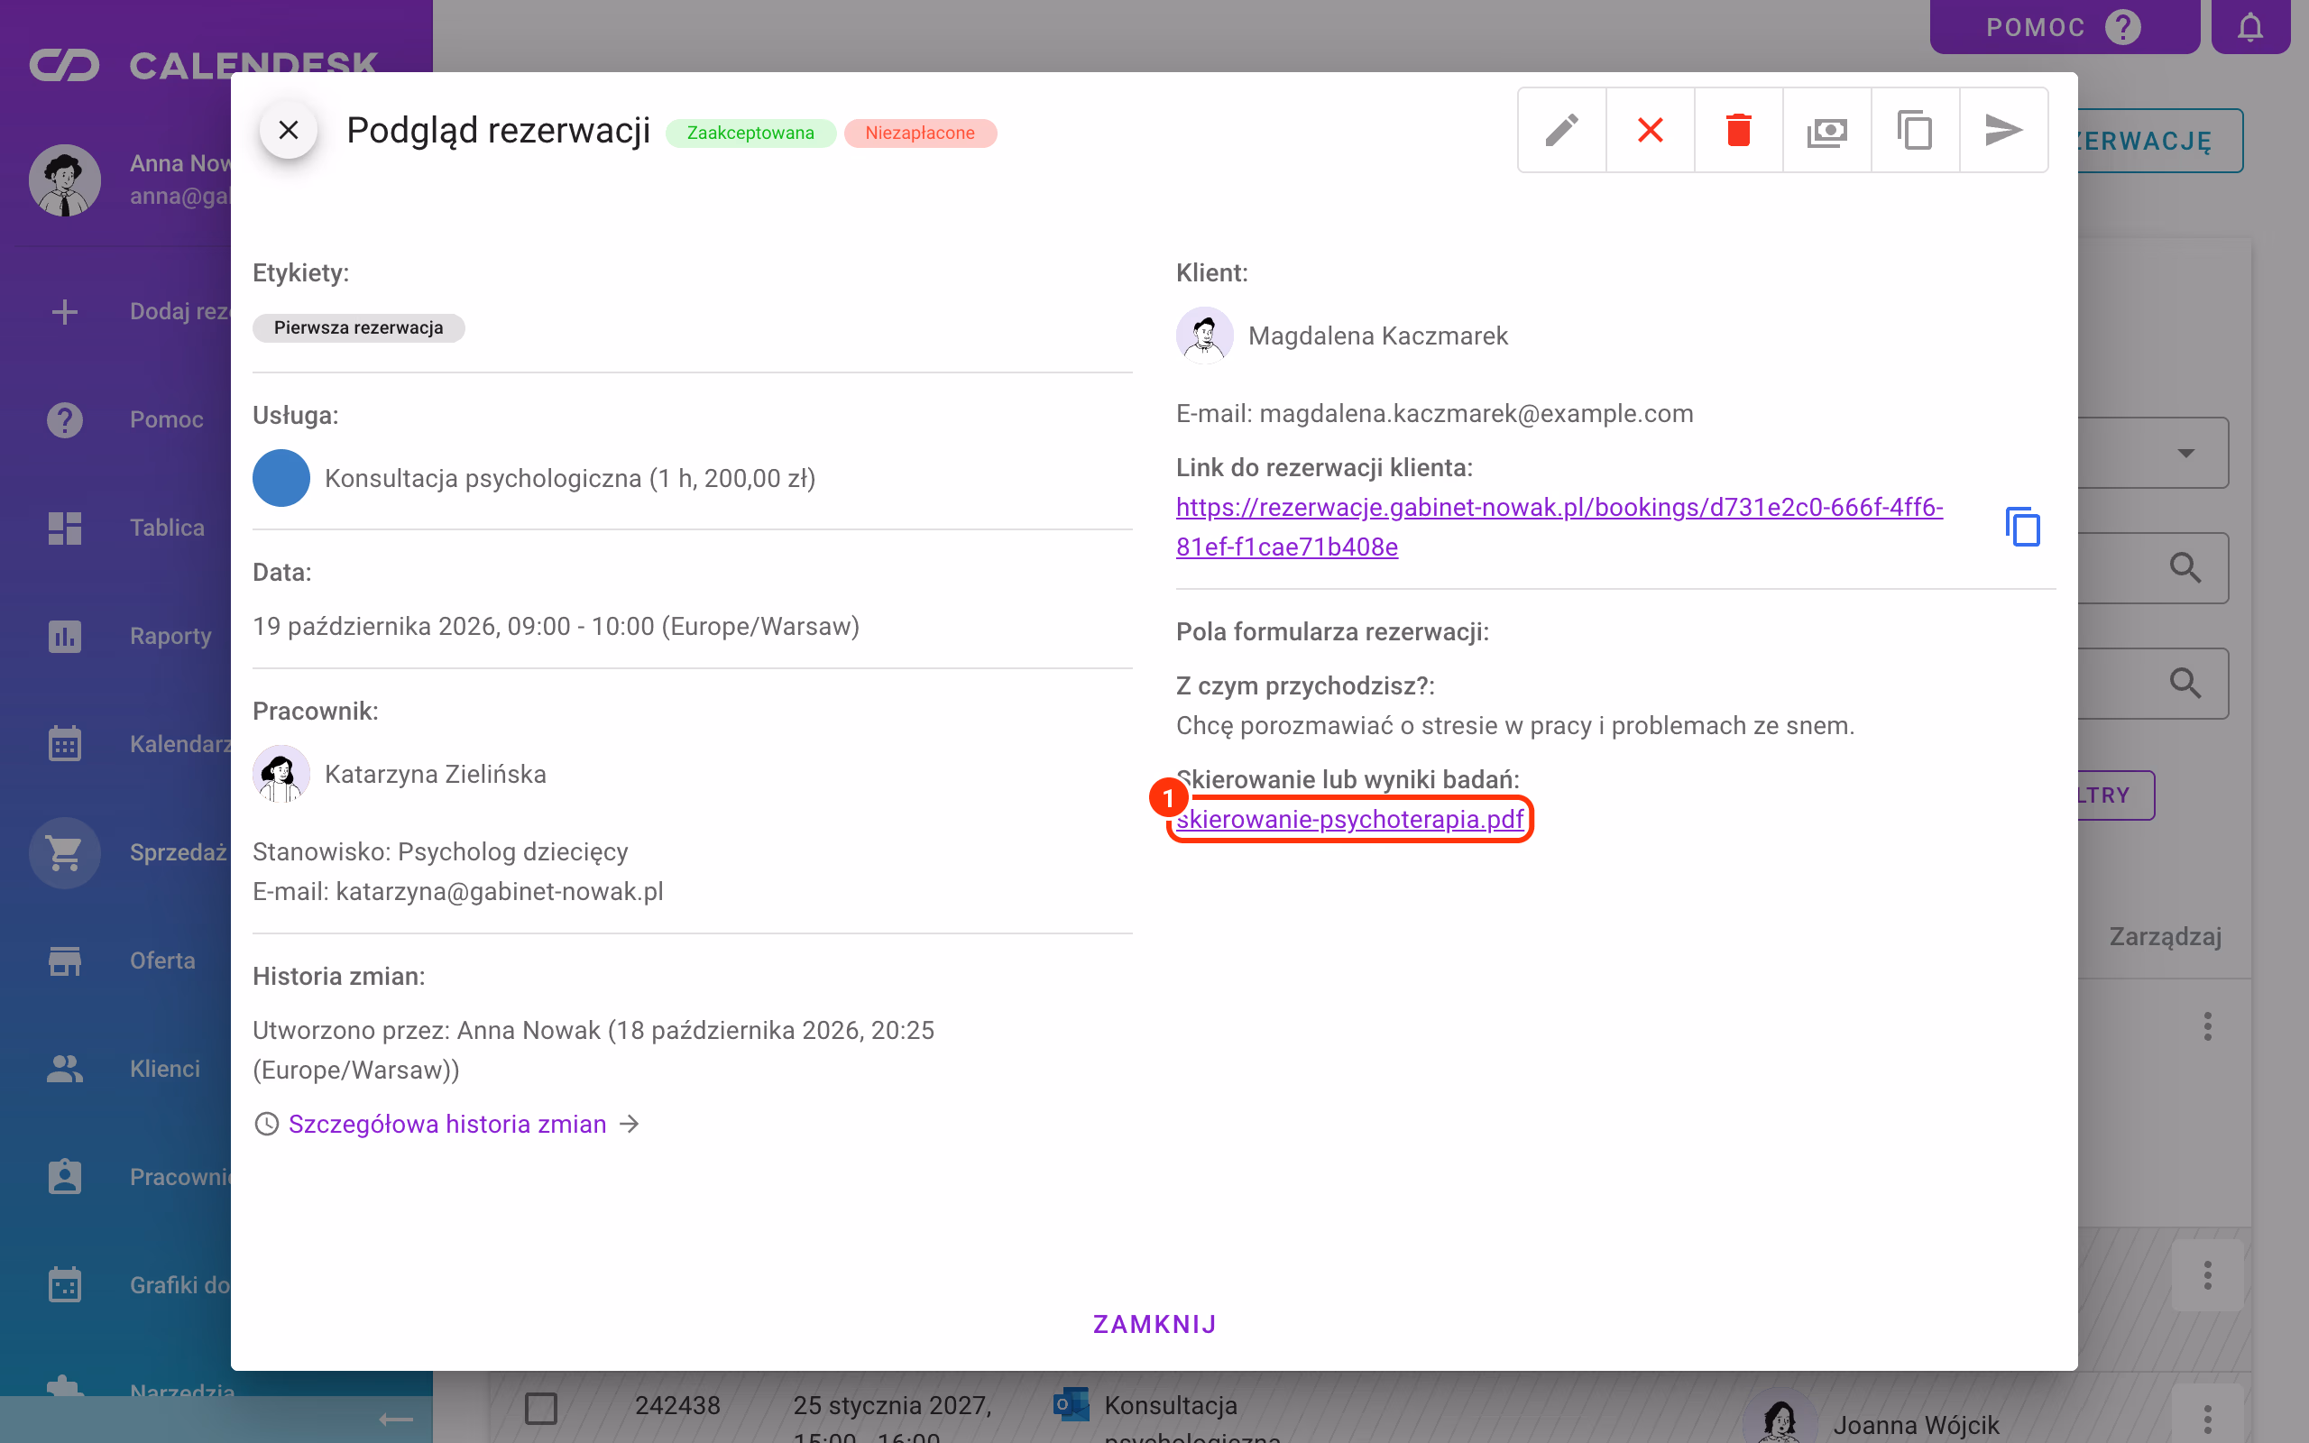Close the booking preview with the X icon
This screenshot has width=2309, height=1443.
click(x=288, y=130)
